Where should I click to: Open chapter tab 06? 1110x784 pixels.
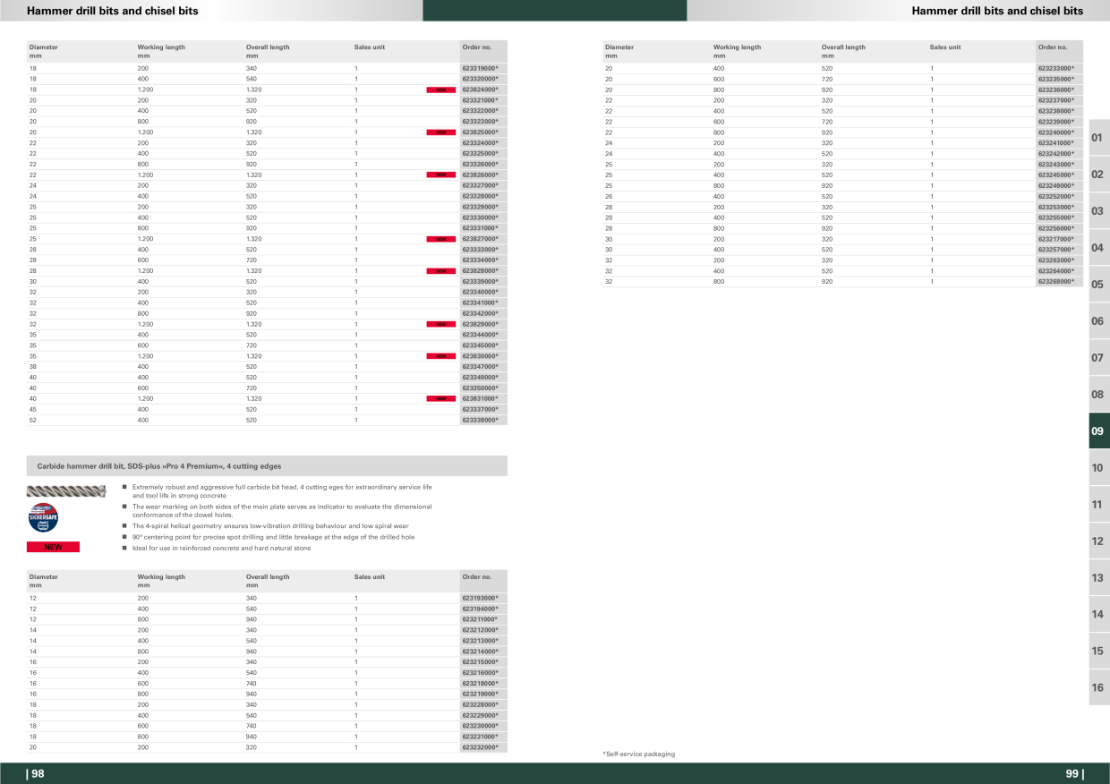pos(1097,321)
